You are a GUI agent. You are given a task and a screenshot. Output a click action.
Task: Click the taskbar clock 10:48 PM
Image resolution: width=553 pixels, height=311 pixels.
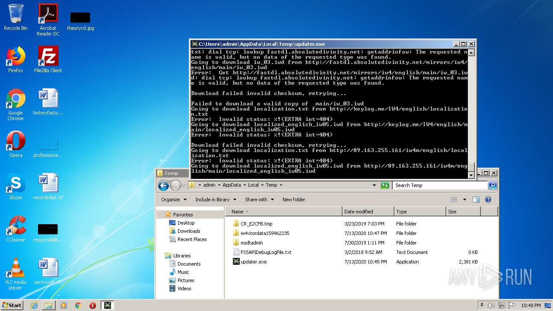coord(531,305)
